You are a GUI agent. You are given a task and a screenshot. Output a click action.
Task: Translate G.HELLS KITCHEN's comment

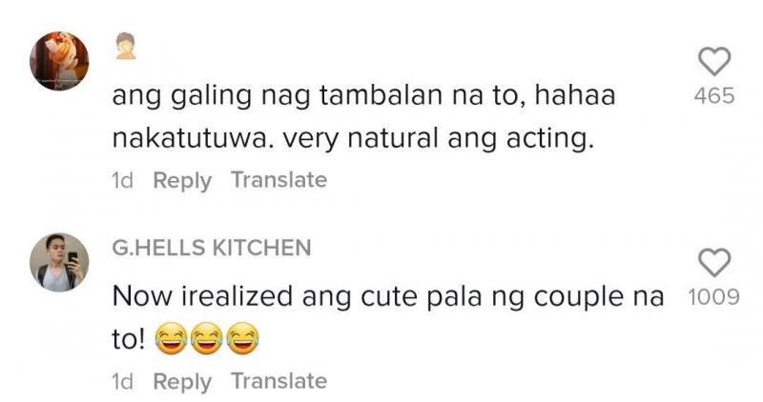[278, 381]
